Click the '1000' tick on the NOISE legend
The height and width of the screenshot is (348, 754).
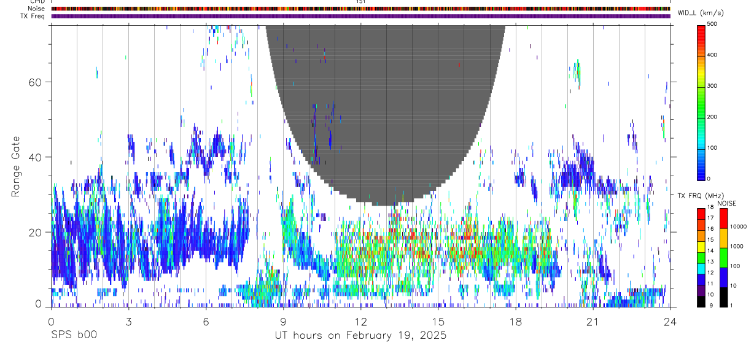coord(737,246)
